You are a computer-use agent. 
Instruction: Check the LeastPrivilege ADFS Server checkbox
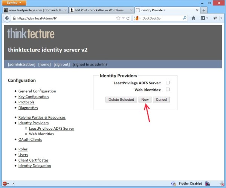[168, 83]
